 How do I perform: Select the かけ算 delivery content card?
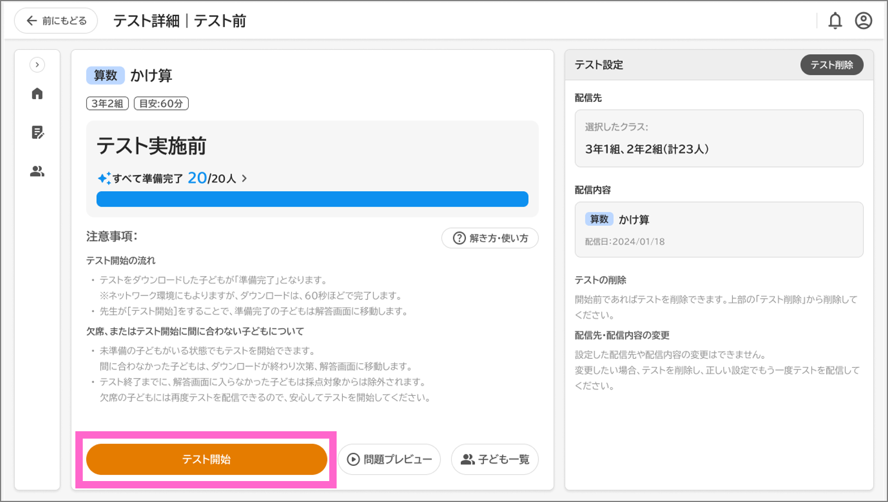pos(719,229)
